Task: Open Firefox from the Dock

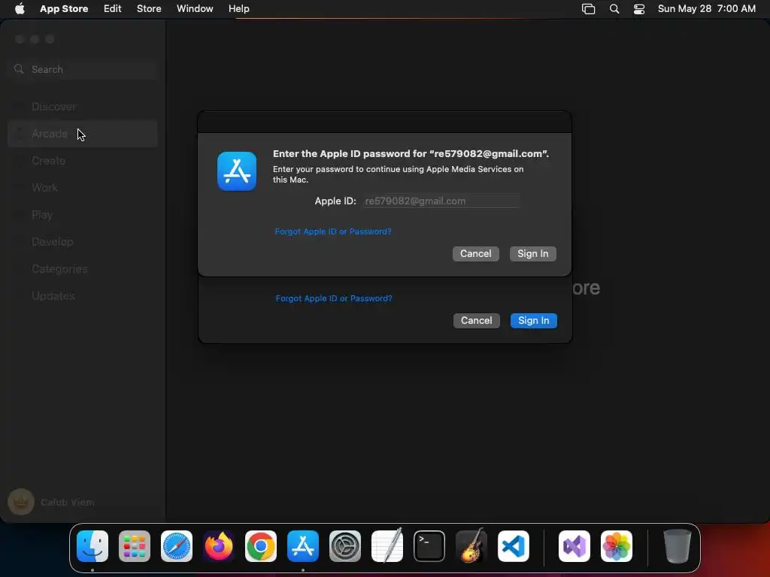Action: 219,546
